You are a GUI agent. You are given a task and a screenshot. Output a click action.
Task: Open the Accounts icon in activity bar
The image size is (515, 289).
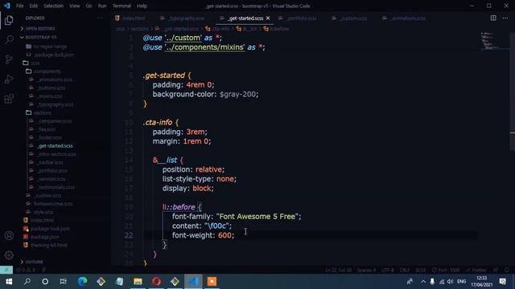pos(9,235)
